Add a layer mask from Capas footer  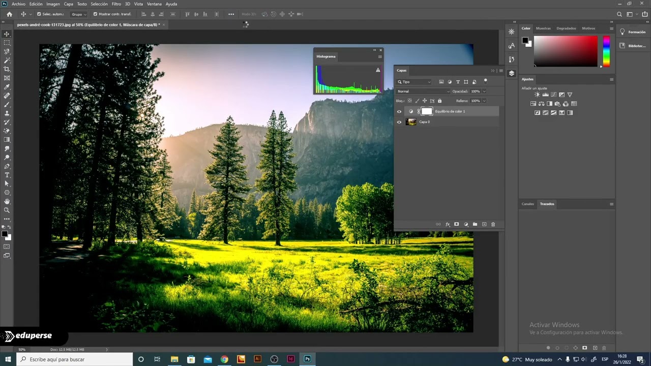coord(456,224)
